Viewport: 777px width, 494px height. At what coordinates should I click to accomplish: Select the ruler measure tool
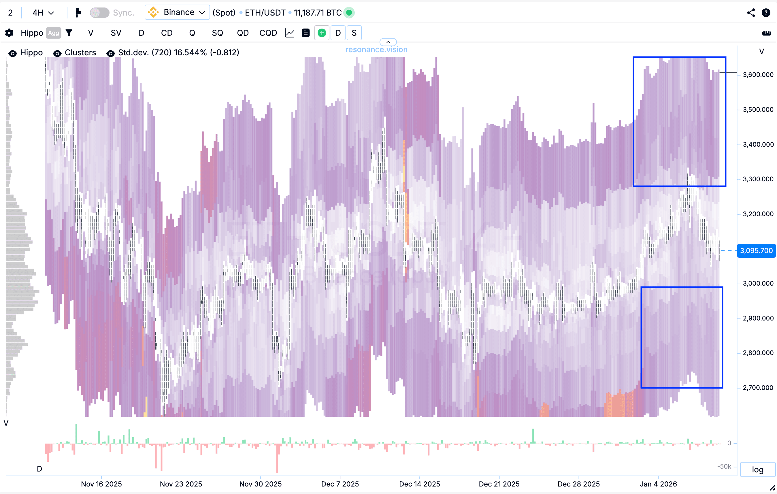coord(766,33)
